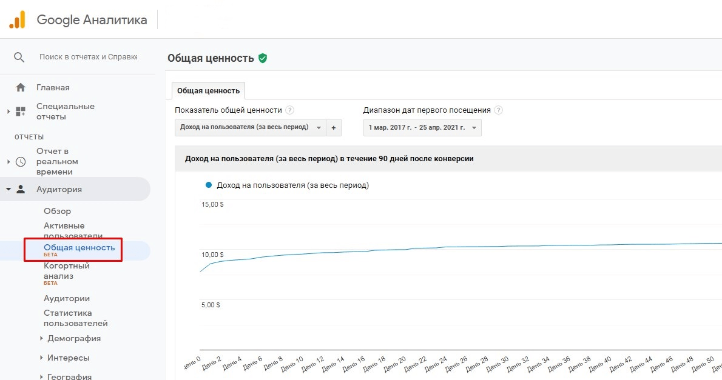722x380 pixels.
Task: Click the plus button to add metric
Action: (x=334, y=127)
